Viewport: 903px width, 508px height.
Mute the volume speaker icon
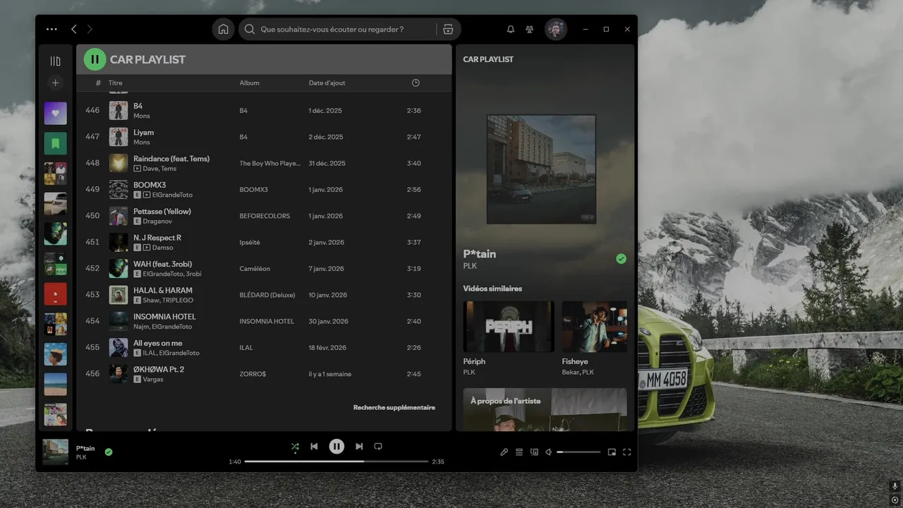(x=549, y=452)
